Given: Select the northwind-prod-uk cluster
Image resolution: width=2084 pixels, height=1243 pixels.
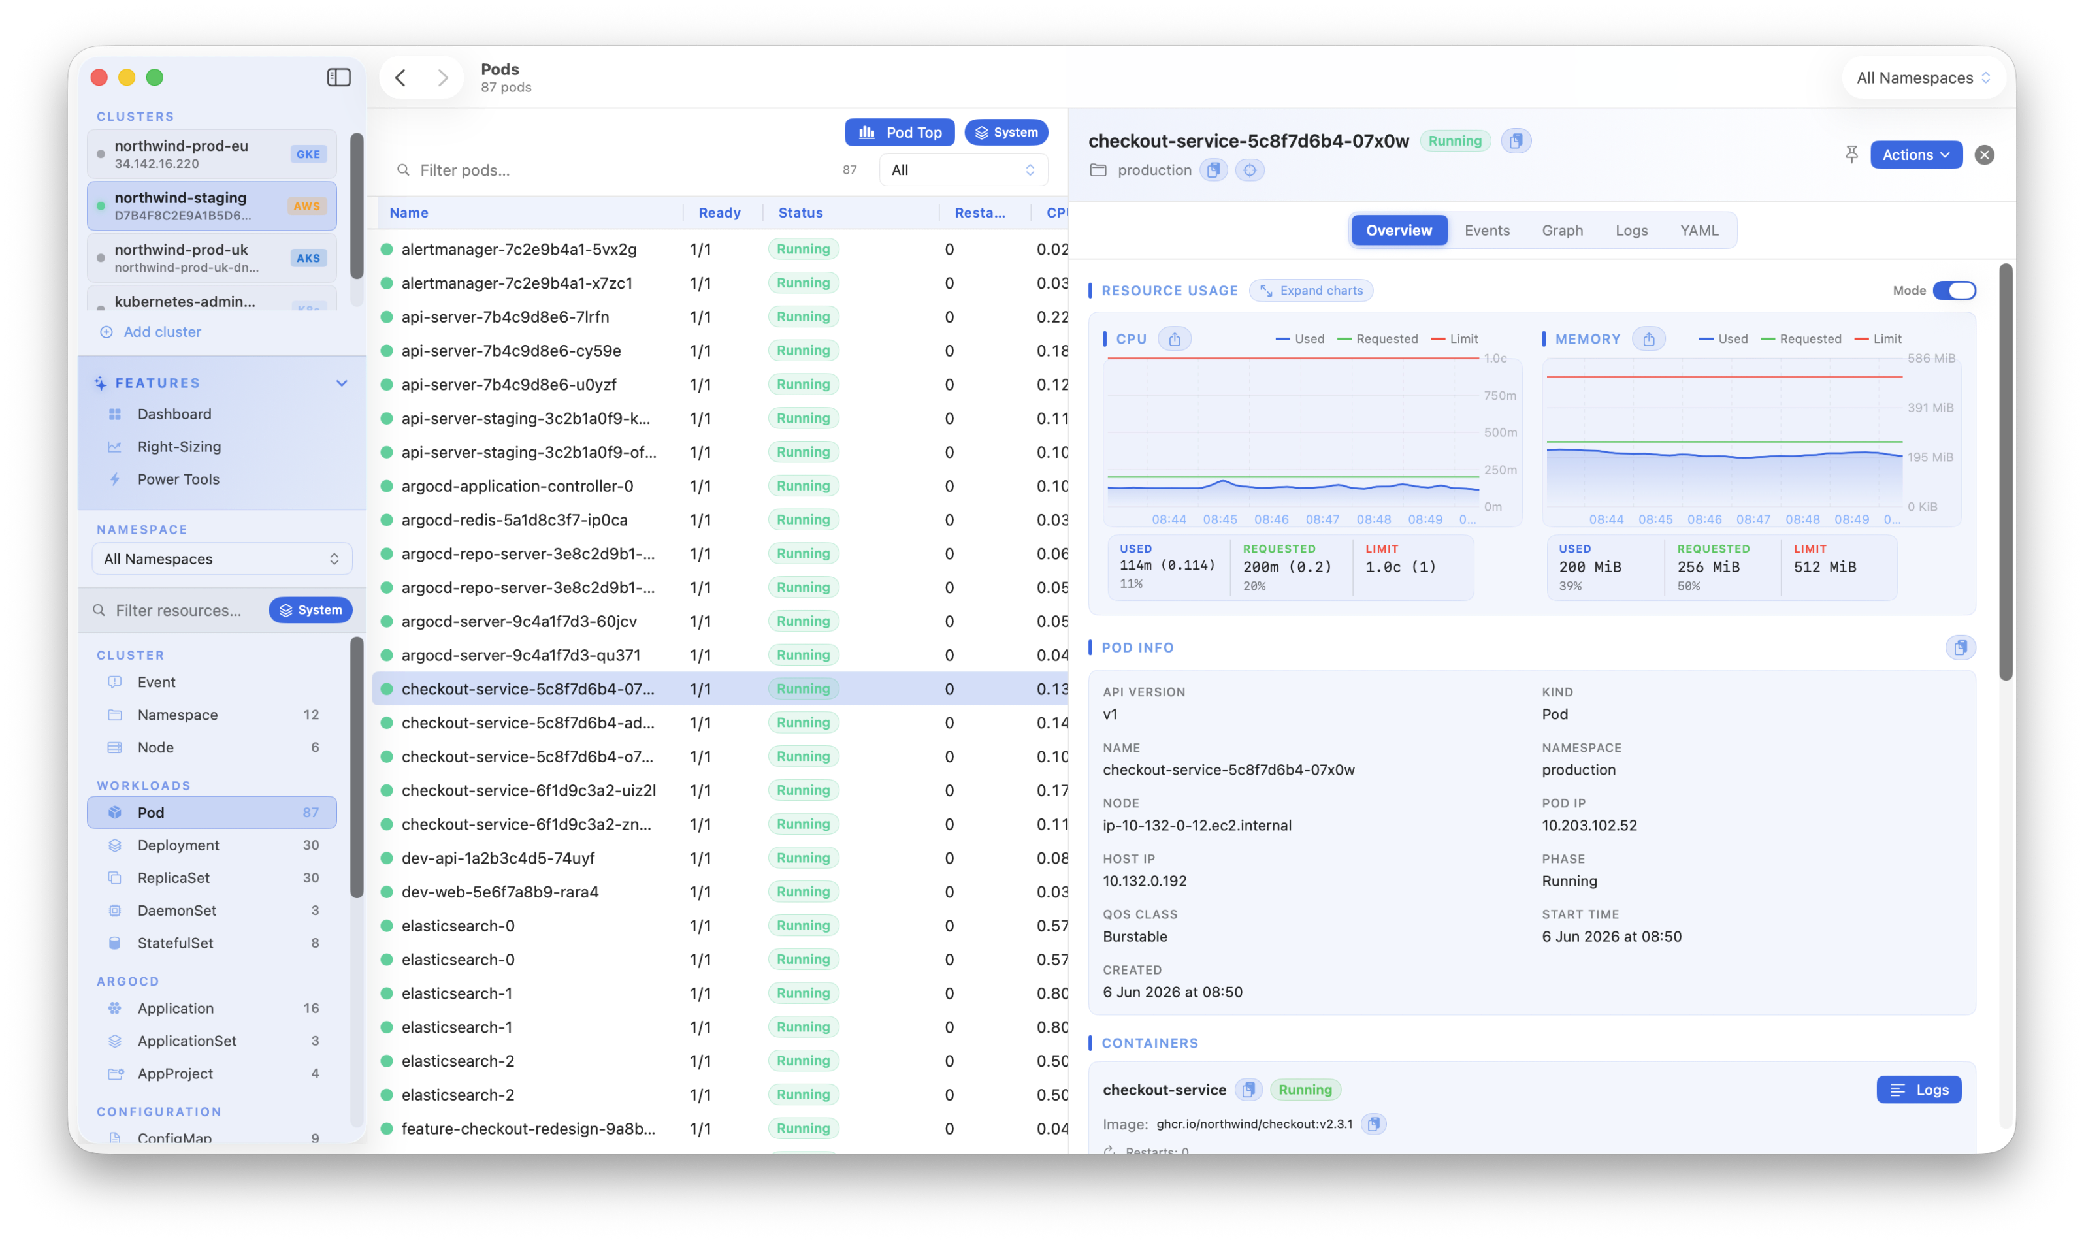Looking at the screenshot, I should pyautogui.click(x=212, y=258).
